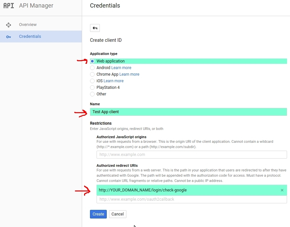Click the API Manager logo icon
This screenshot has height=227, width=290.
9,6
